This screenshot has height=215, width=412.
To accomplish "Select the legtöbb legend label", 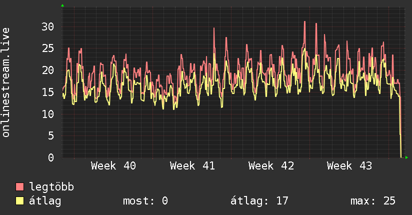I will (x=51, y=187).
